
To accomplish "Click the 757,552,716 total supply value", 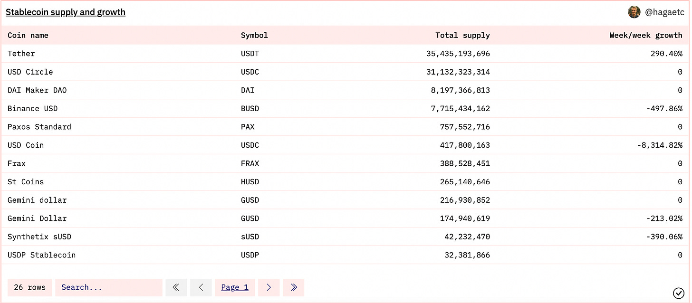I will pyautogui.click(x=465, y=127).
